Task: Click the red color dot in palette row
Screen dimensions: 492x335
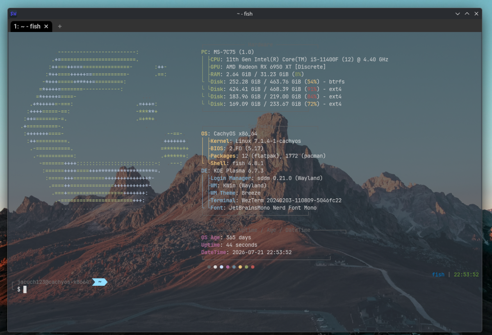Action: coord(253,267)
